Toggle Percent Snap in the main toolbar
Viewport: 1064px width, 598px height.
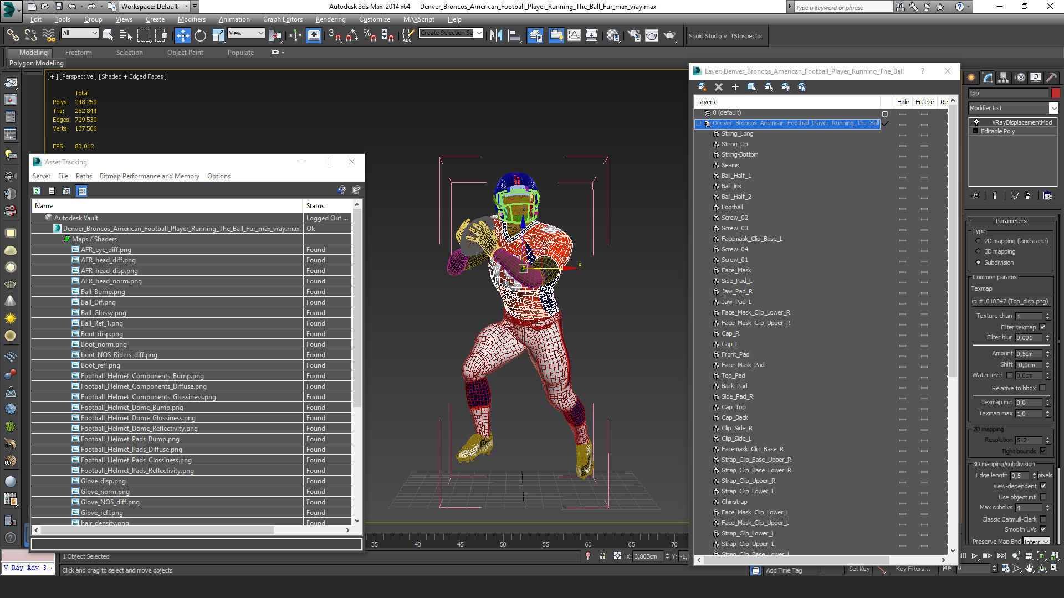(370, 36)
